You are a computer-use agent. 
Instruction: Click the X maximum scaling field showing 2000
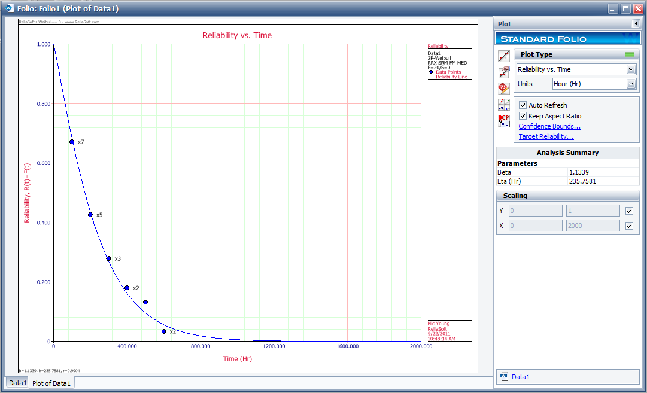click(x=592, y=226)
